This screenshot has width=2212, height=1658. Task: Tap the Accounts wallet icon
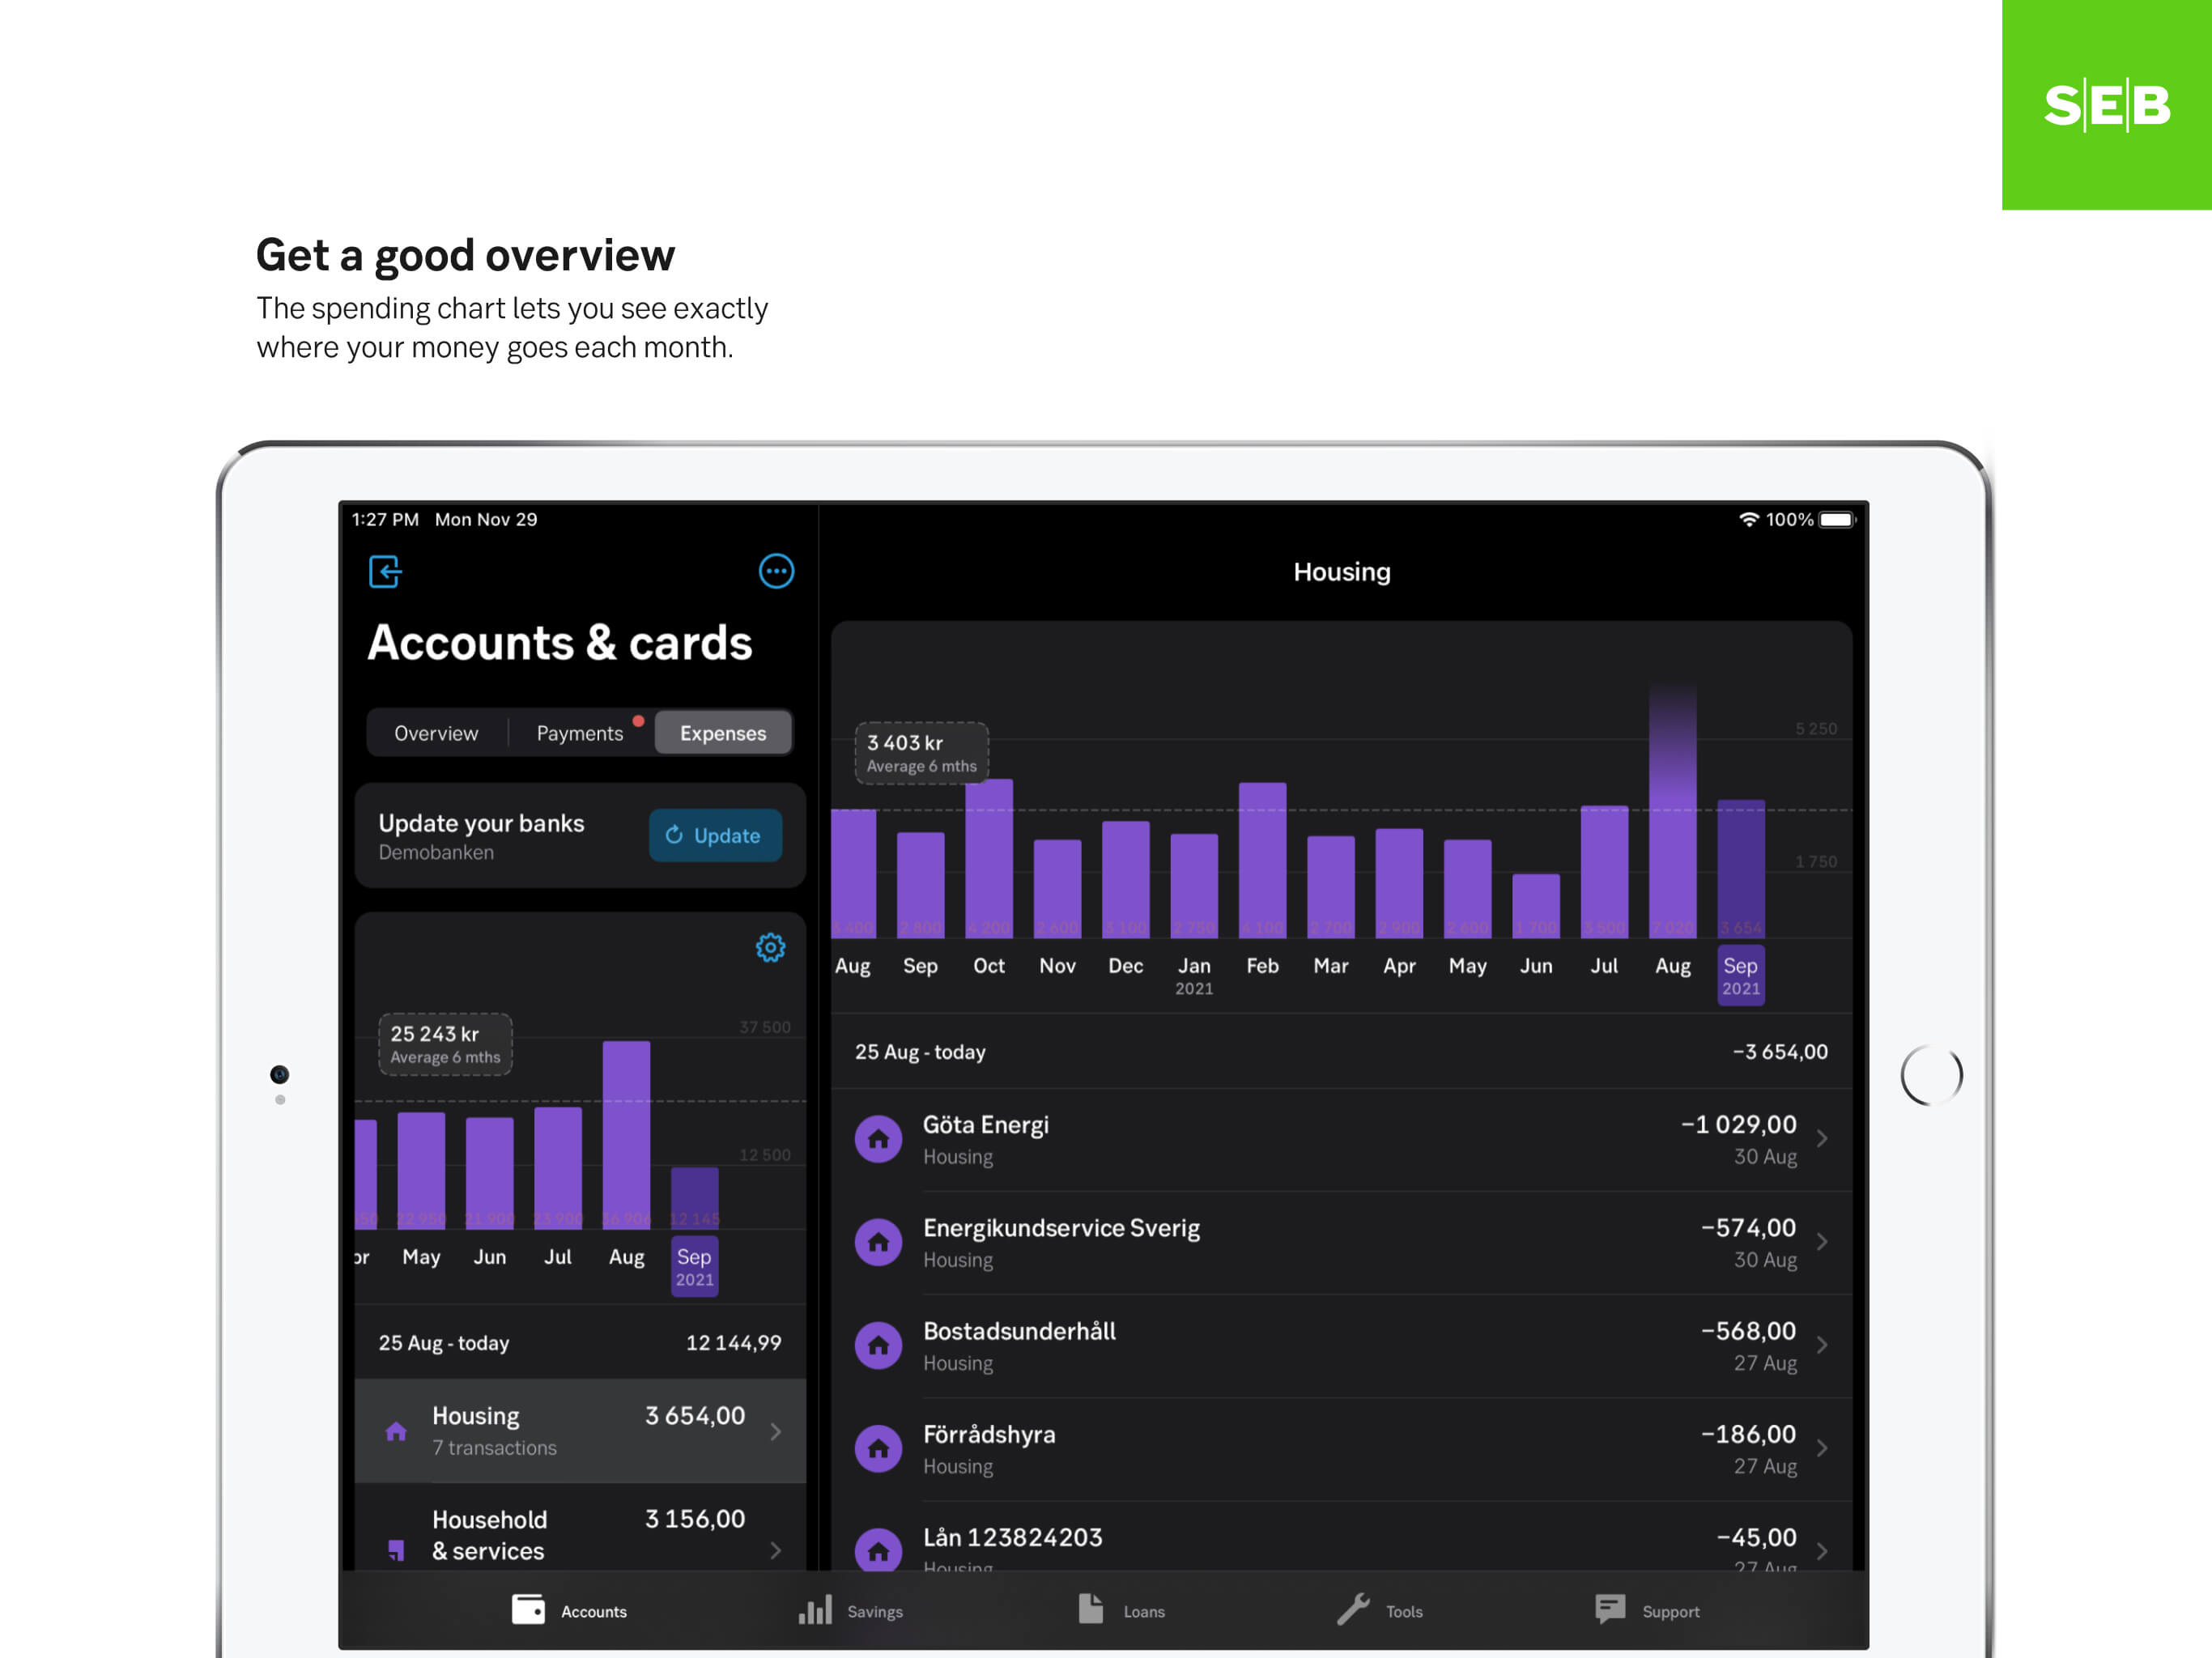528,1610
